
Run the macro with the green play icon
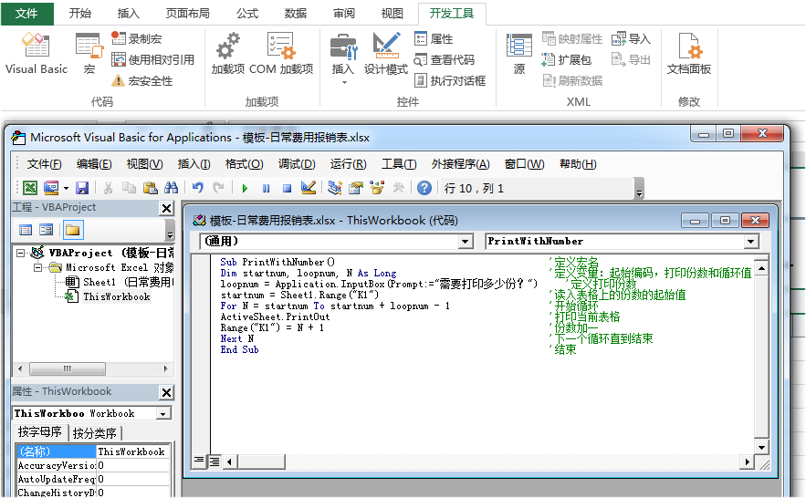(245, 188)
